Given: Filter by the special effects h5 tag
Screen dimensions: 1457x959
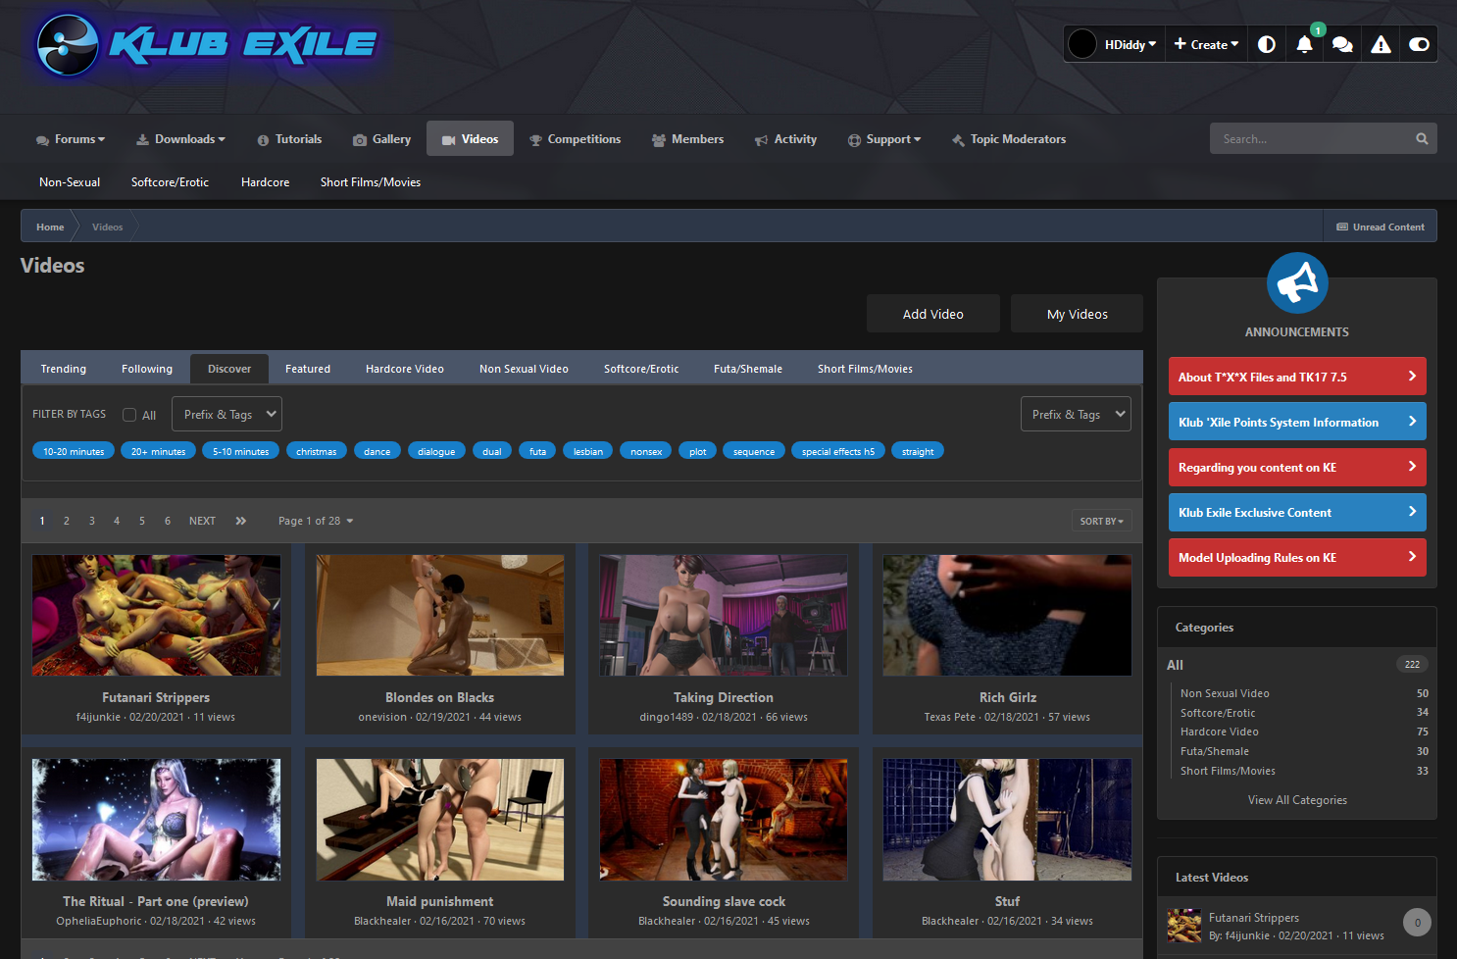Looking at the screenshot, I should tap(838, 451).
